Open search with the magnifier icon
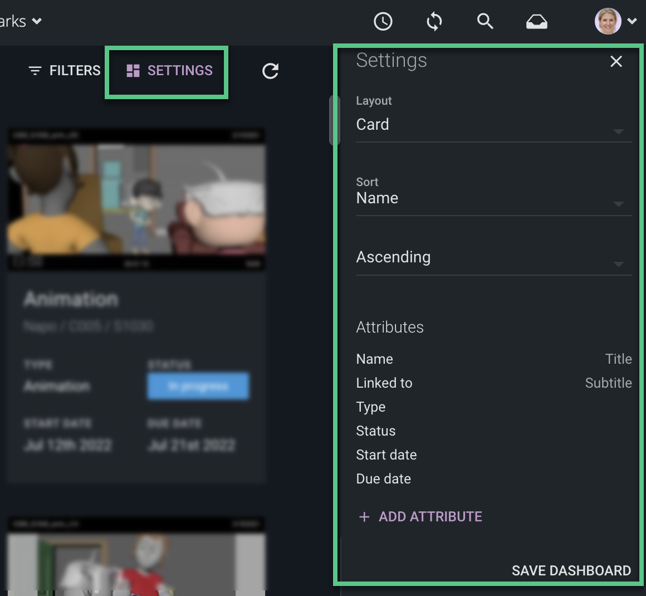The image size is (646, 596). [485, 21]
